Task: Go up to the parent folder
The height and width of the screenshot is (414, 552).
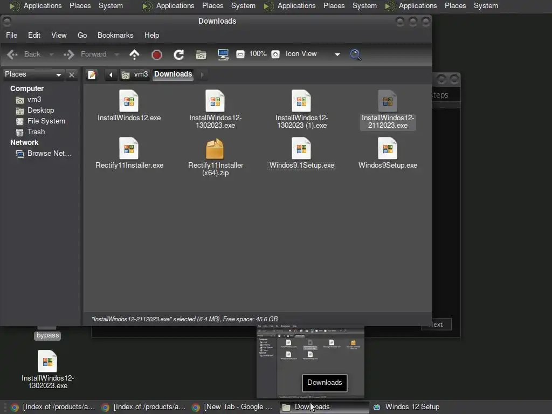Action: [x=134, y=54]
